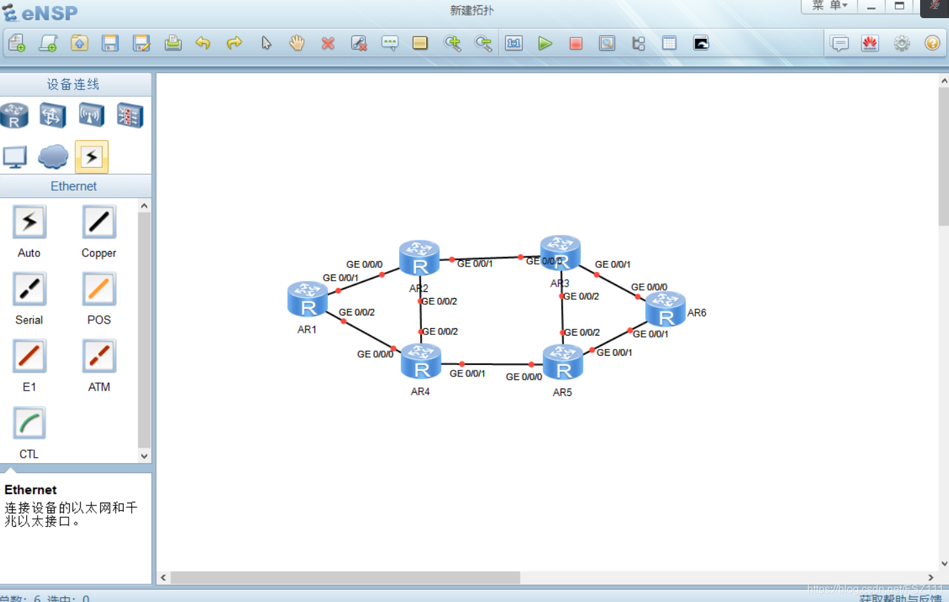Viewport: 949px width, 602px height.
Task: Click the 设备连线 panel header
Action: pos(74,84)
